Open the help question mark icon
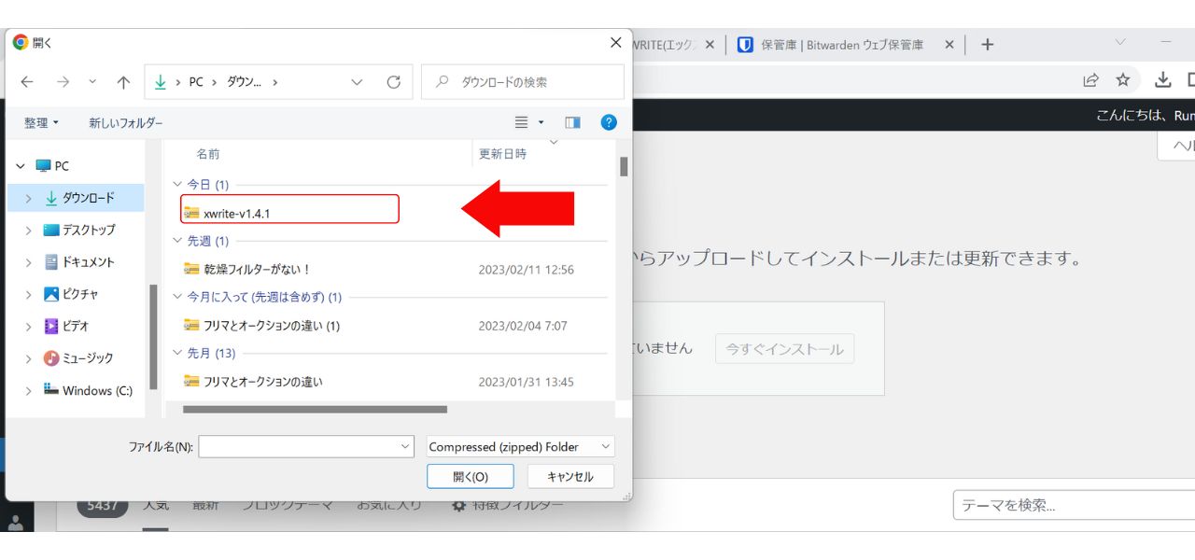Screen dimensions: 1195x560 tap(609, 122)
